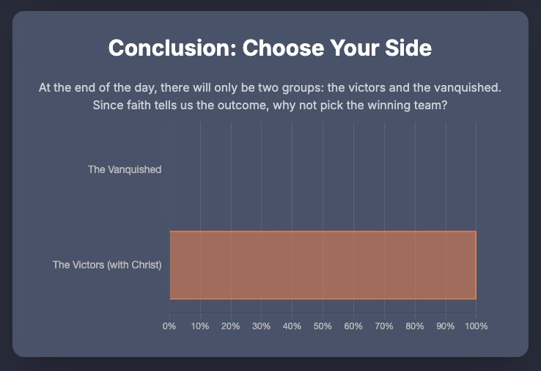Click the 70% x-axis tick label
541x371 pixels.
click(384, 326)
